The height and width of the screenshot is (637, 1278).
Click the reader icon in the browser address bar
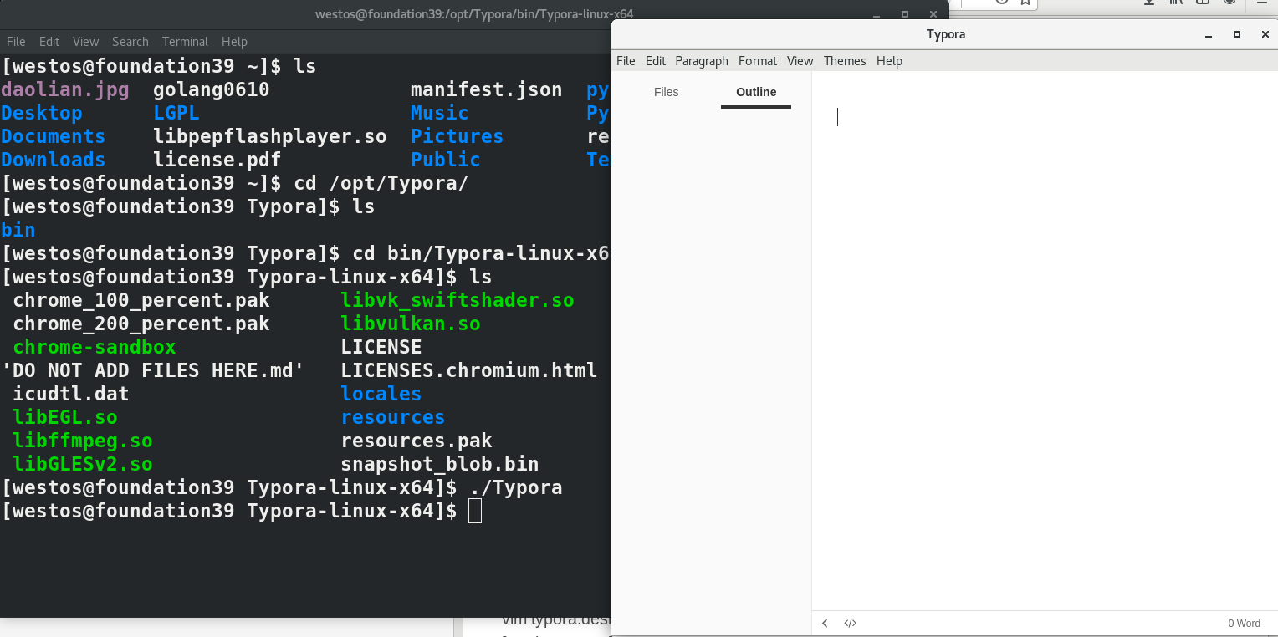point(1002,3)
